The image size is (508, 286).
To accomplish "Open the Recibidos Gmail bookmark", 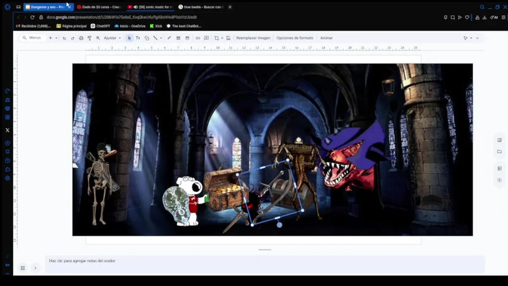I will tap(33, 26).
